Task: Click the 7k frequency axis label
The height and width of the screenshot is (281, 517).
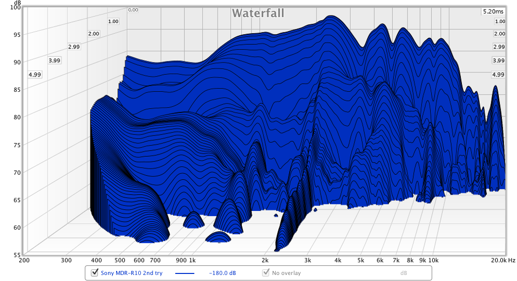Action: pyautogui.click(x=396, y=260)
